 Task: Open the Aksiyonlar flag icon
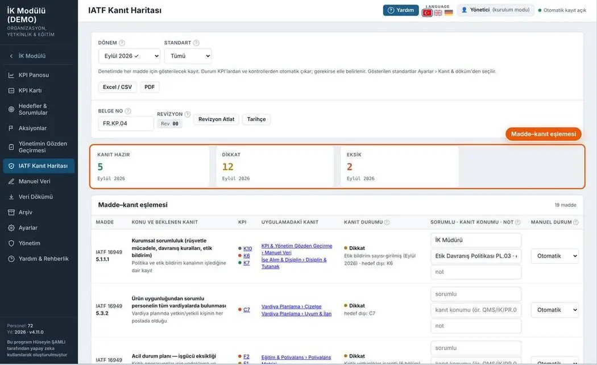point(11,128)
